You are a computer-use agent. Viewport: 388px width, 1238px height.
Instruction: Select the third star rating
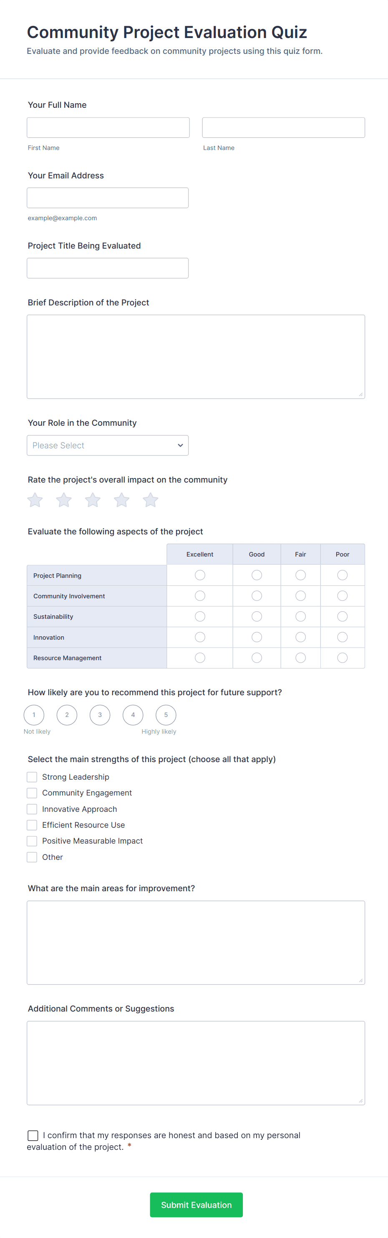(x=93, y=500)
